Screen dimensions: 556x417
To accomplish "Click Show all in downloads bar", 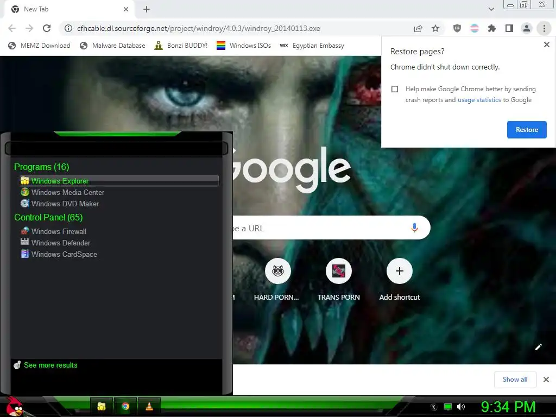I will click(x=515, y=380).
